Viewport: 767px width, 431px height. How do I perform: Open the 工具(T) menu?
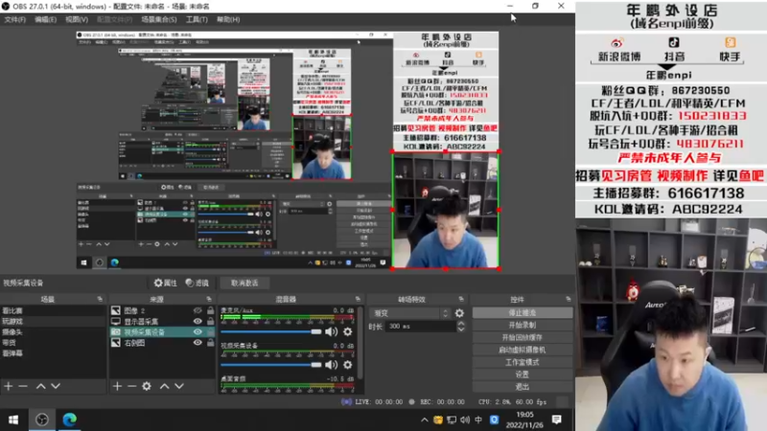point(197,19)
